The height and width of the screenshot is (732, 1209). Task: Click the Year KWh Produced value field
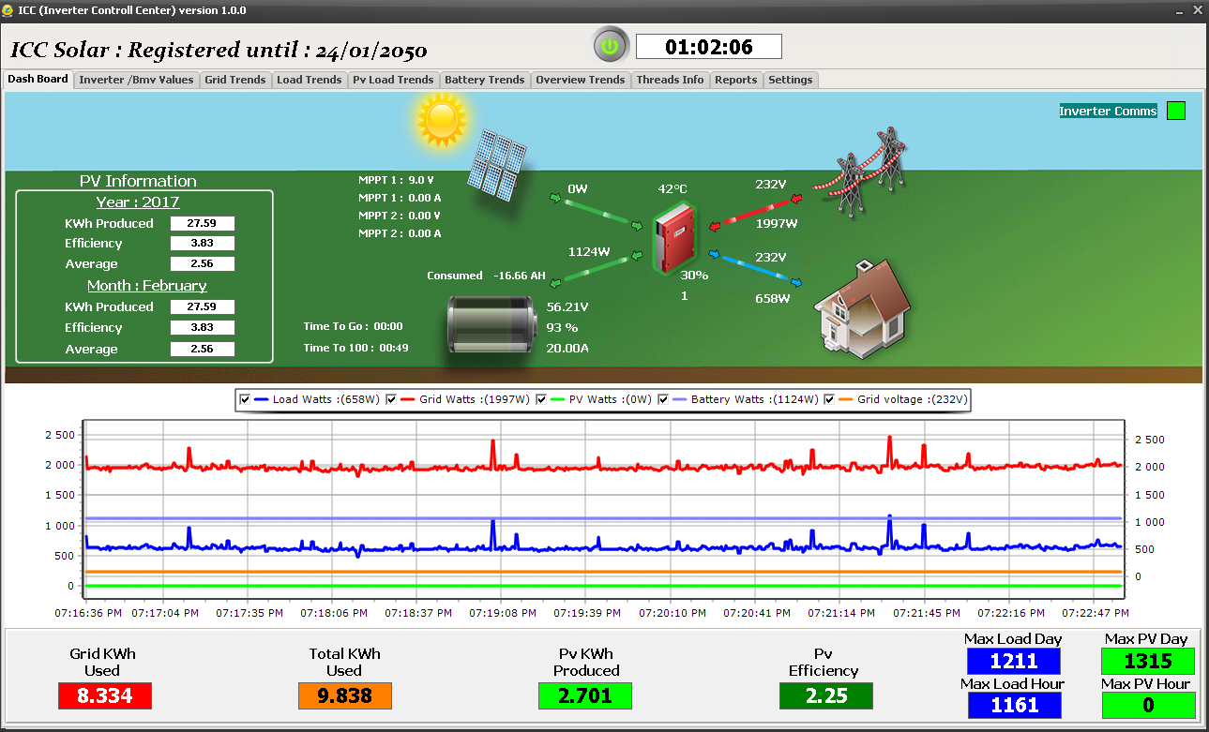(202, 223)
